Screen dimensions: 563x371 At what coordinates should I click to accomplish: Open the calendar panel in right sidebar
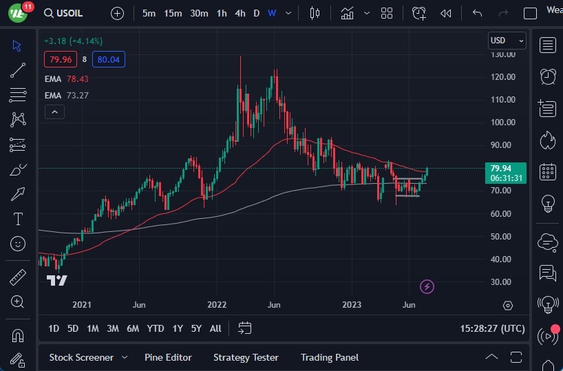[x=548, y=171]
